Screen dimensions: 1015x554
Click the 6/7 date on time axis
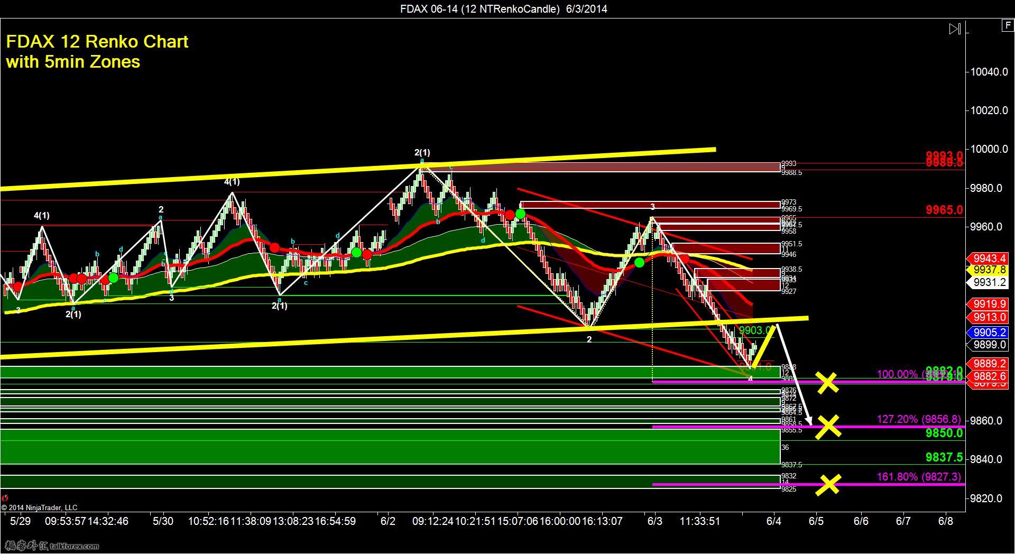(x=903, y=521)
